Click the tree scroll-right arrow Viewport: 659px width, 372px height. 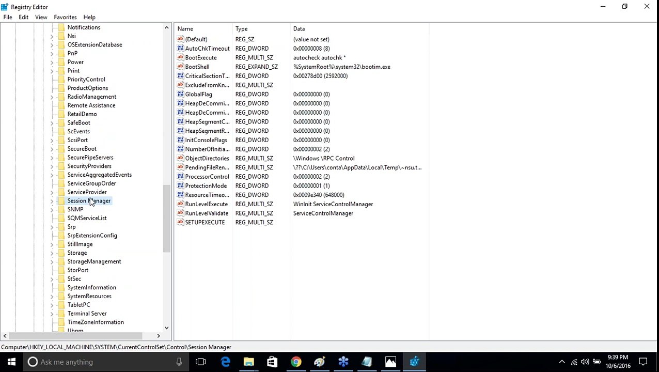159,336
